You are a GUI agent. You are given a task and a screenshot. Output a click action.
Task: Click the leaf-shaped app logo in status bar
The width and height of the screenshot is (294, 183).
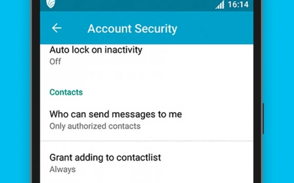51,4
